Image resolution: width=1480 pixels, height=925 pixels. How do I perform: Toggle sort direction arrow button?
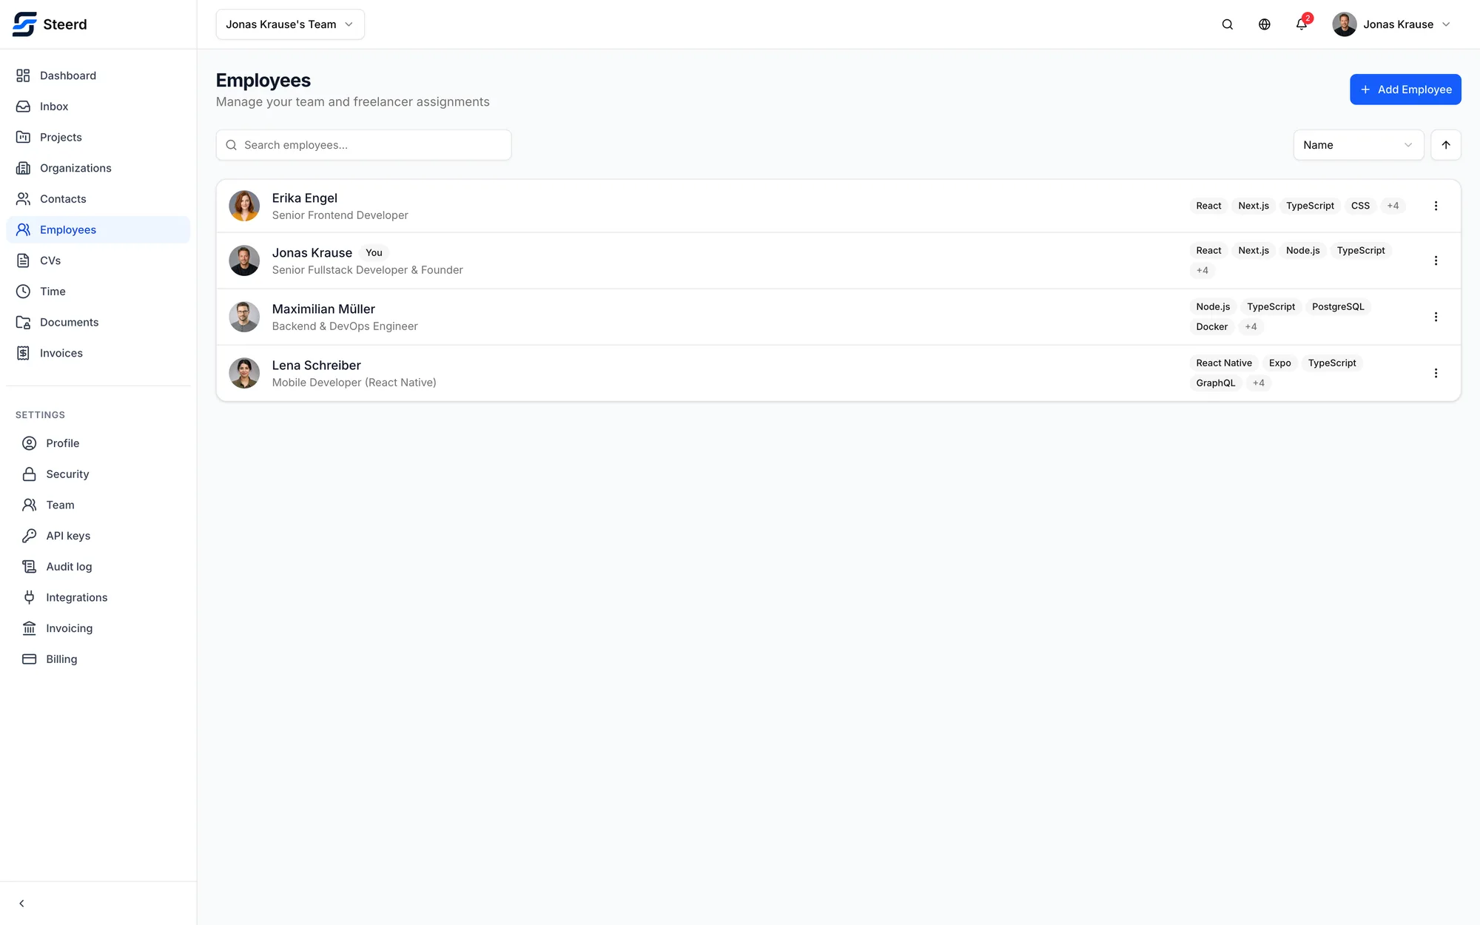click(x=1446, y=145)
